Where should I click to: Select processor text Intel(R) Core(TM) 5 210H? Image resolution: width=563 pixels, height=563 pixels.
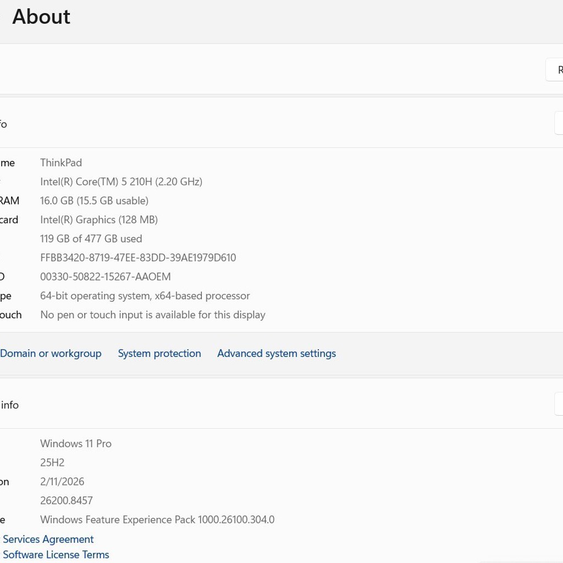click(x=122, y=181)
